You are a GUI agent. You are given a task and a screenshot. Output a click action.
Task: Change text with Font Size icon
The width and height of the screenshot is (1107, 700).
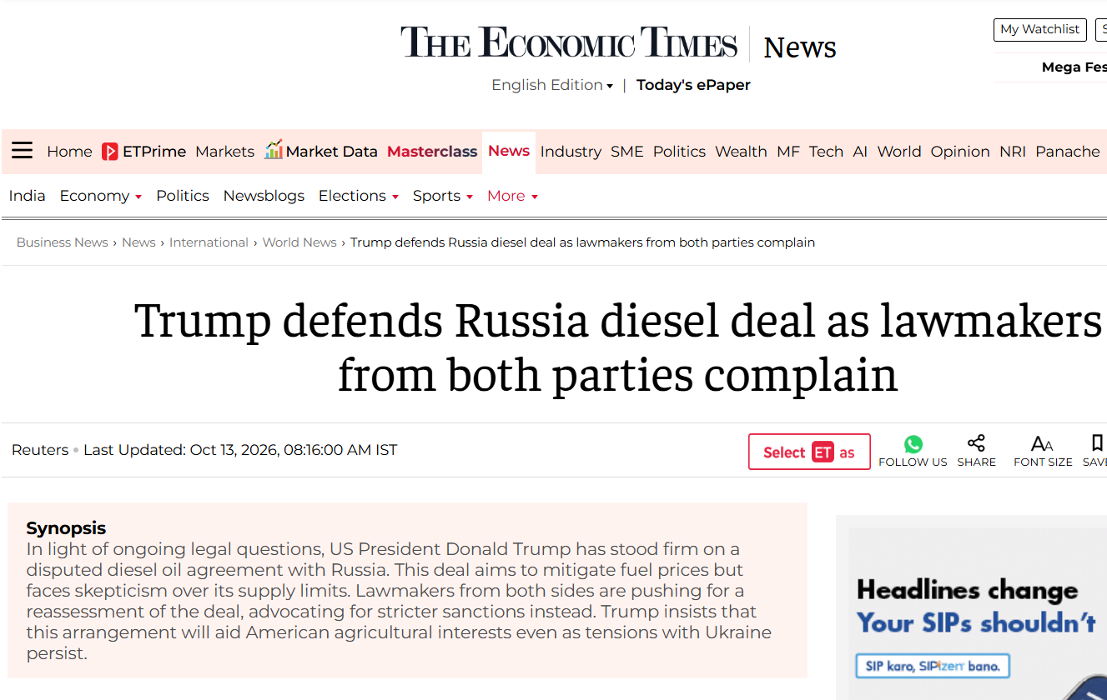click(x=1042, y=443)
